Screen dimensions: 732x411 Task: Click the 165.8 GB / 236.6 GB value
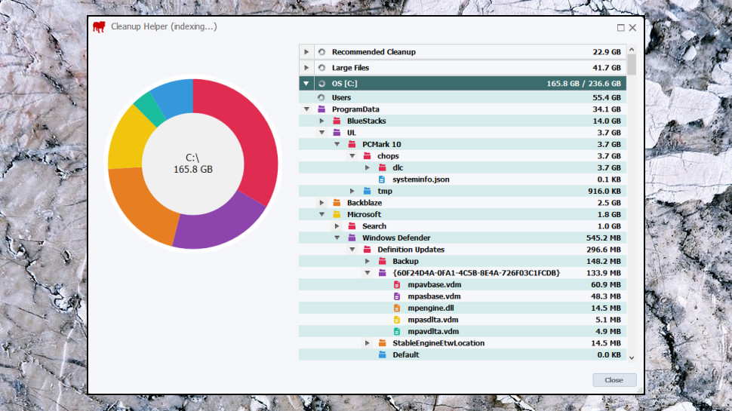583,84
